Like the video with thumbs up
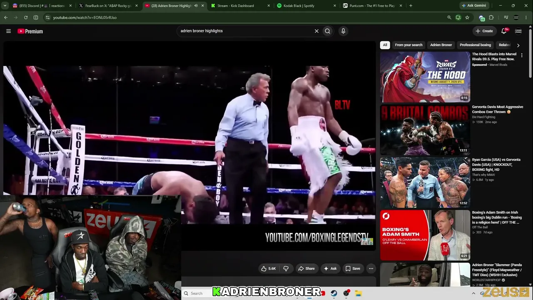Screen dimensions: 533x300 click(268, 269)
